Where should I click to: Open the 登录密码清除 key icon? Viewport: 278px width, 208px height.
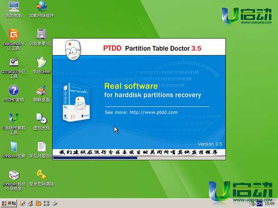[x=42, y=178]
